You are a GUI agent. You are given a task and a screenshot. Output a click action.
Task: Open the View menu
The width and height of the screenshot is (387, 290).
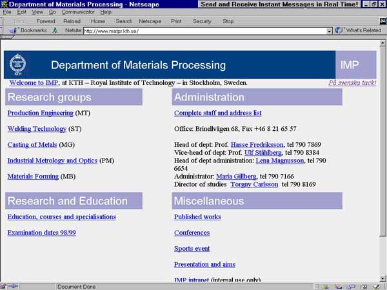click(37, 12)
